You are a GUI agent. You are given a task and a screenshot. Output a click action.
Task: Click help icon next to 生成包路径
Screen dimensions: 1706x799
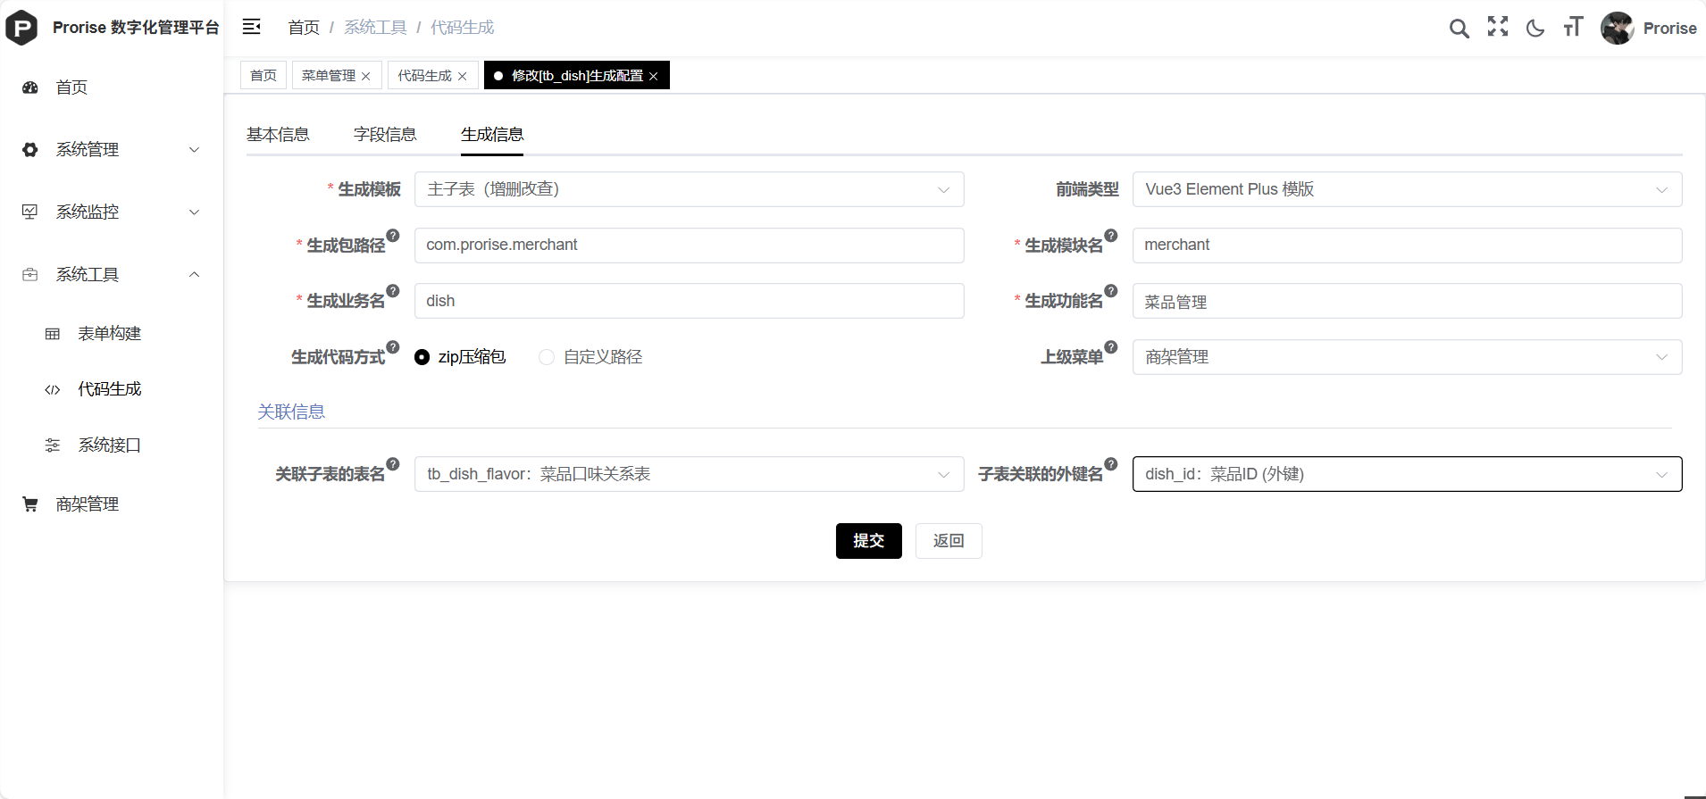click(393, 236)
